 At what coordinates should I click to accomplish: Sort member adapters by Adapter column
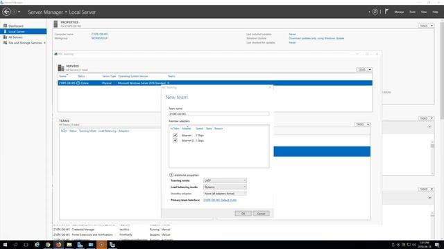187,129
